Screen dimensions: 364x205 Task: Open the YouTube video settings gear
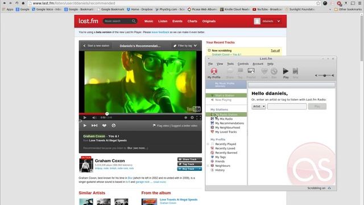point(192,118)
